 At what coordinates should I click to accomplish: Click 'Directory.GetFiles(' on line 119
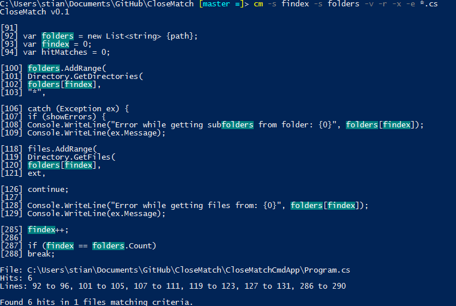coord(71,157)
